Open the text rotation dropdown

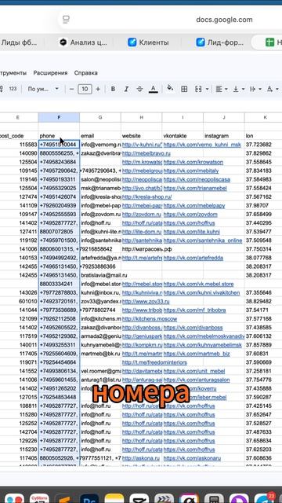tap(273, 89)
